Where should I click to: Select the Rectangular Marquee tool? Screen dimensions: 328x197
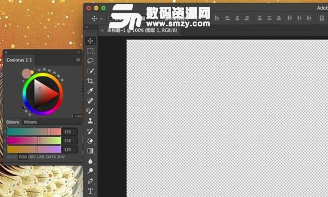pyautogui.click(x=90, y=51)
